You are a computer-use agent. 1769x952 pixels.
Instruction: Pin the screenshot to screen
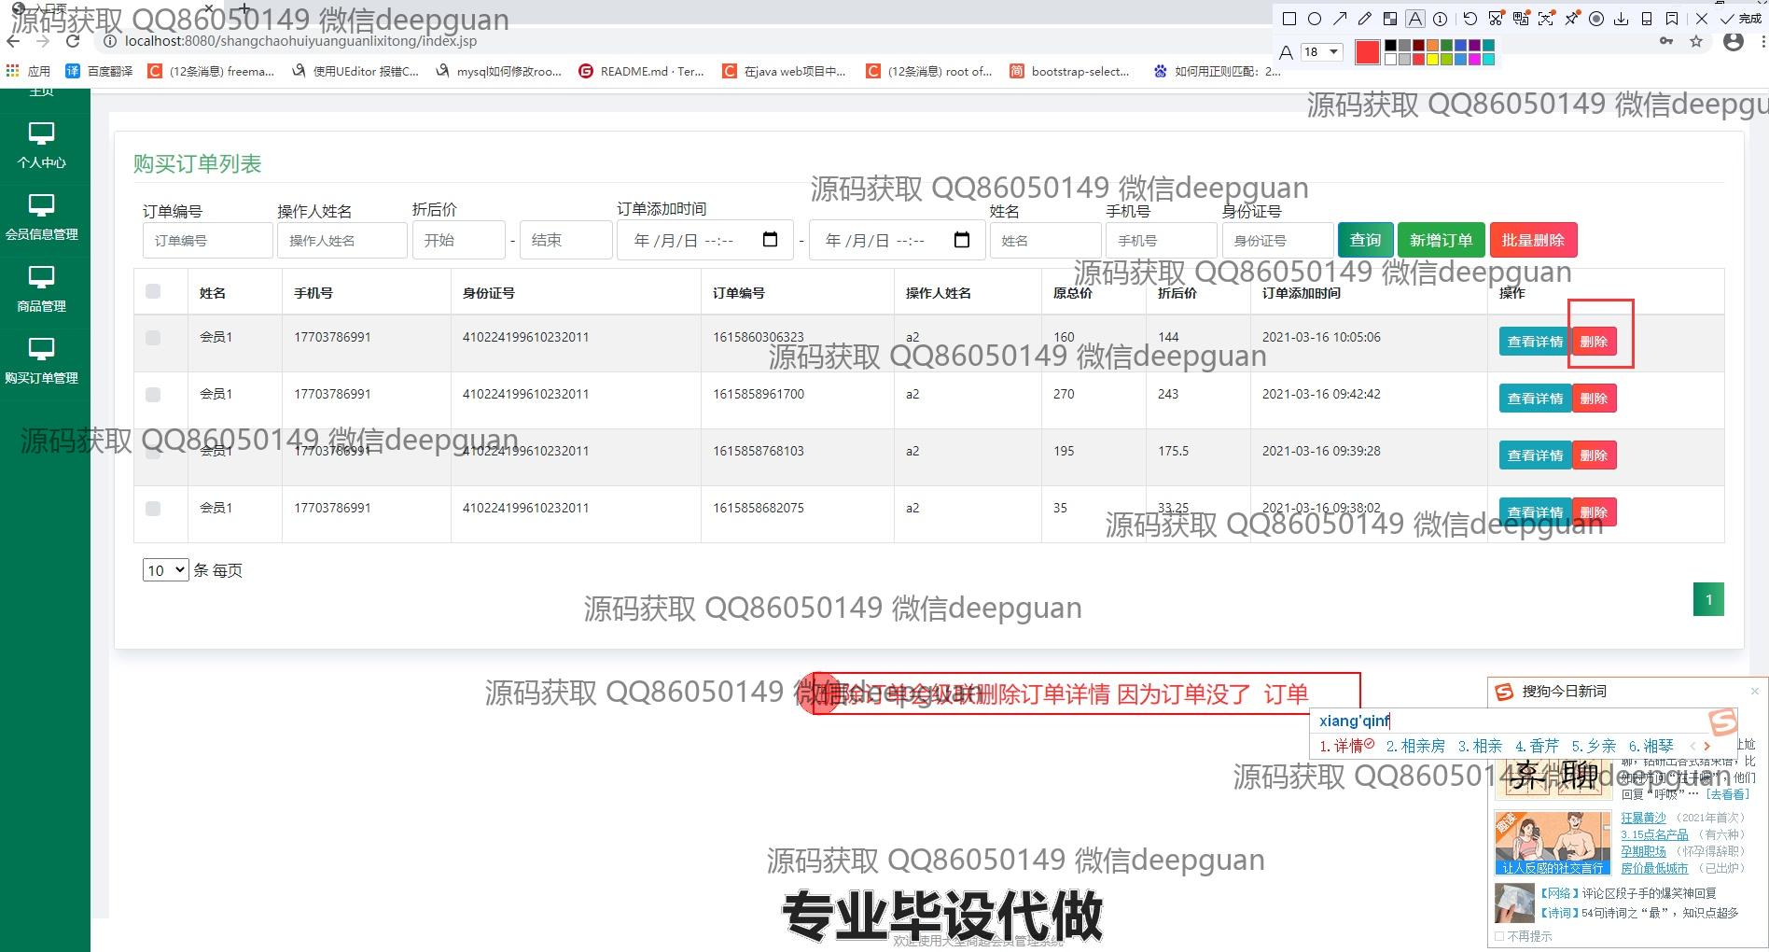click(1572, 19)
